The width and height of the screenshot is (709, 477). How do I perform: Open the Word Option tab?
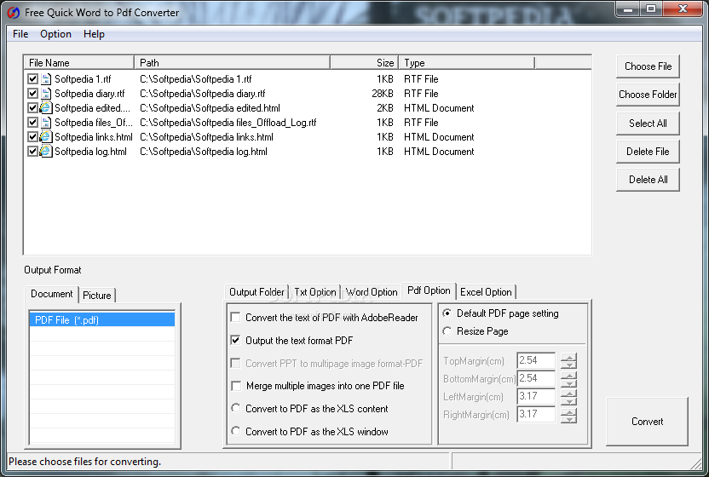[x=372, y=292]
